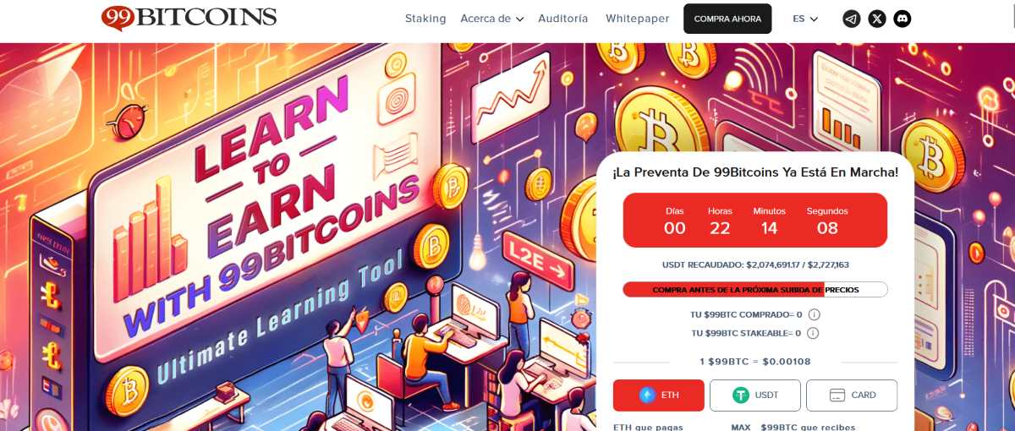
Task: Open the X (Twitter) social icon
Action: (877, 19)
